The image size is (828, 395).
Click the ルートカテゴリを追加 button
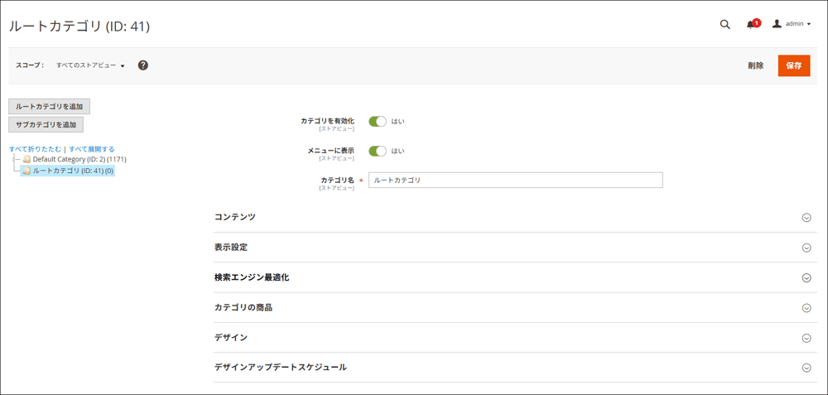pos(50,106)
